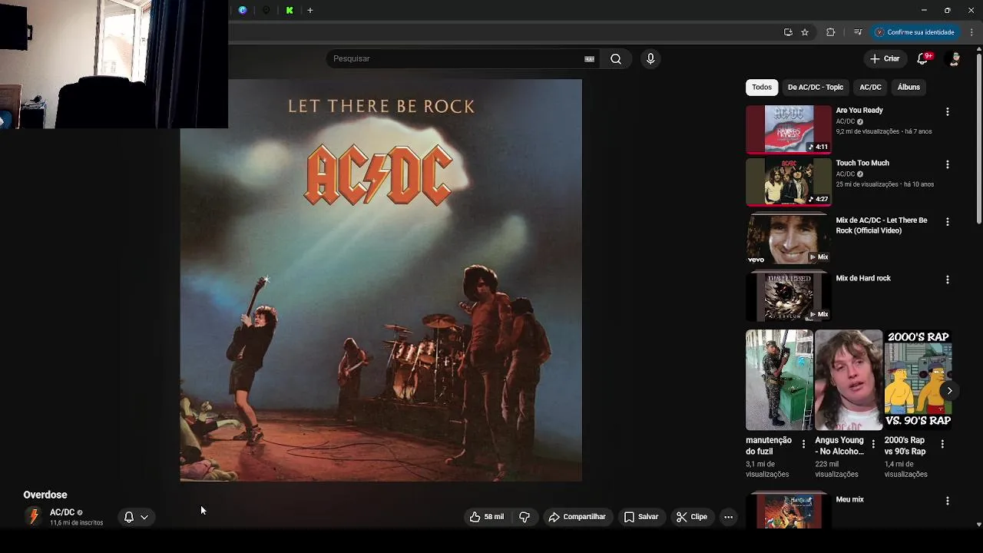
Task: Open options for Mix de Hard rock
Action: click(947, 280)
